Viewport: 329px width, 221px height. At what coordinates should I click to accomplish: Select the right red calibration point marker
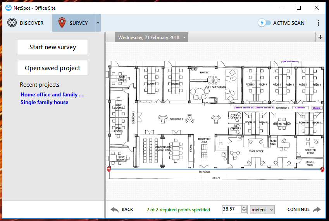(x=322, y=169)
